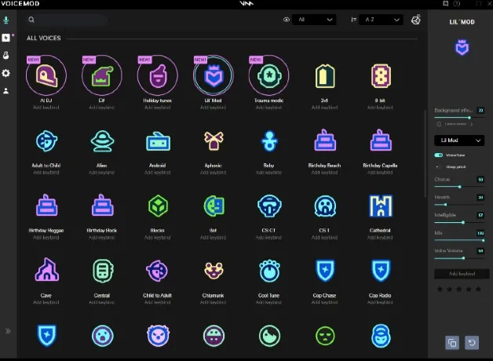
Task: Select the CS CT voice
Action: click(x=269, y=206)
